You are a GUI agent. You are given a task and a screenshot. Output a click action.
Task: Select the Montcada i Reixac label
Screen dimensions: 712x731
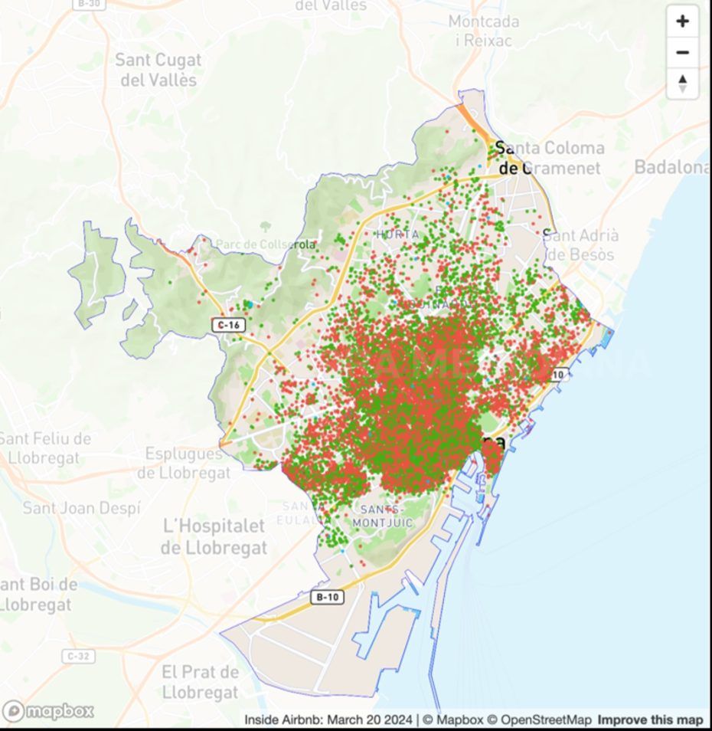(484, 31)
